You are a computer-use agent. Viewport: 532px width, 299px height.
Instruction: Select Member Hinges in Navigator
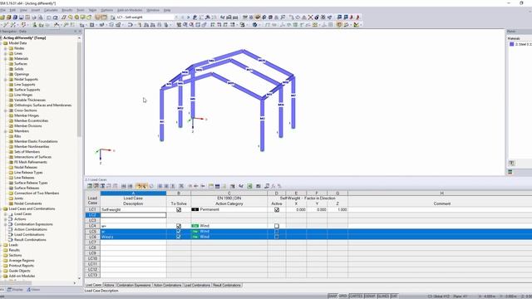(x=27, y=115)
